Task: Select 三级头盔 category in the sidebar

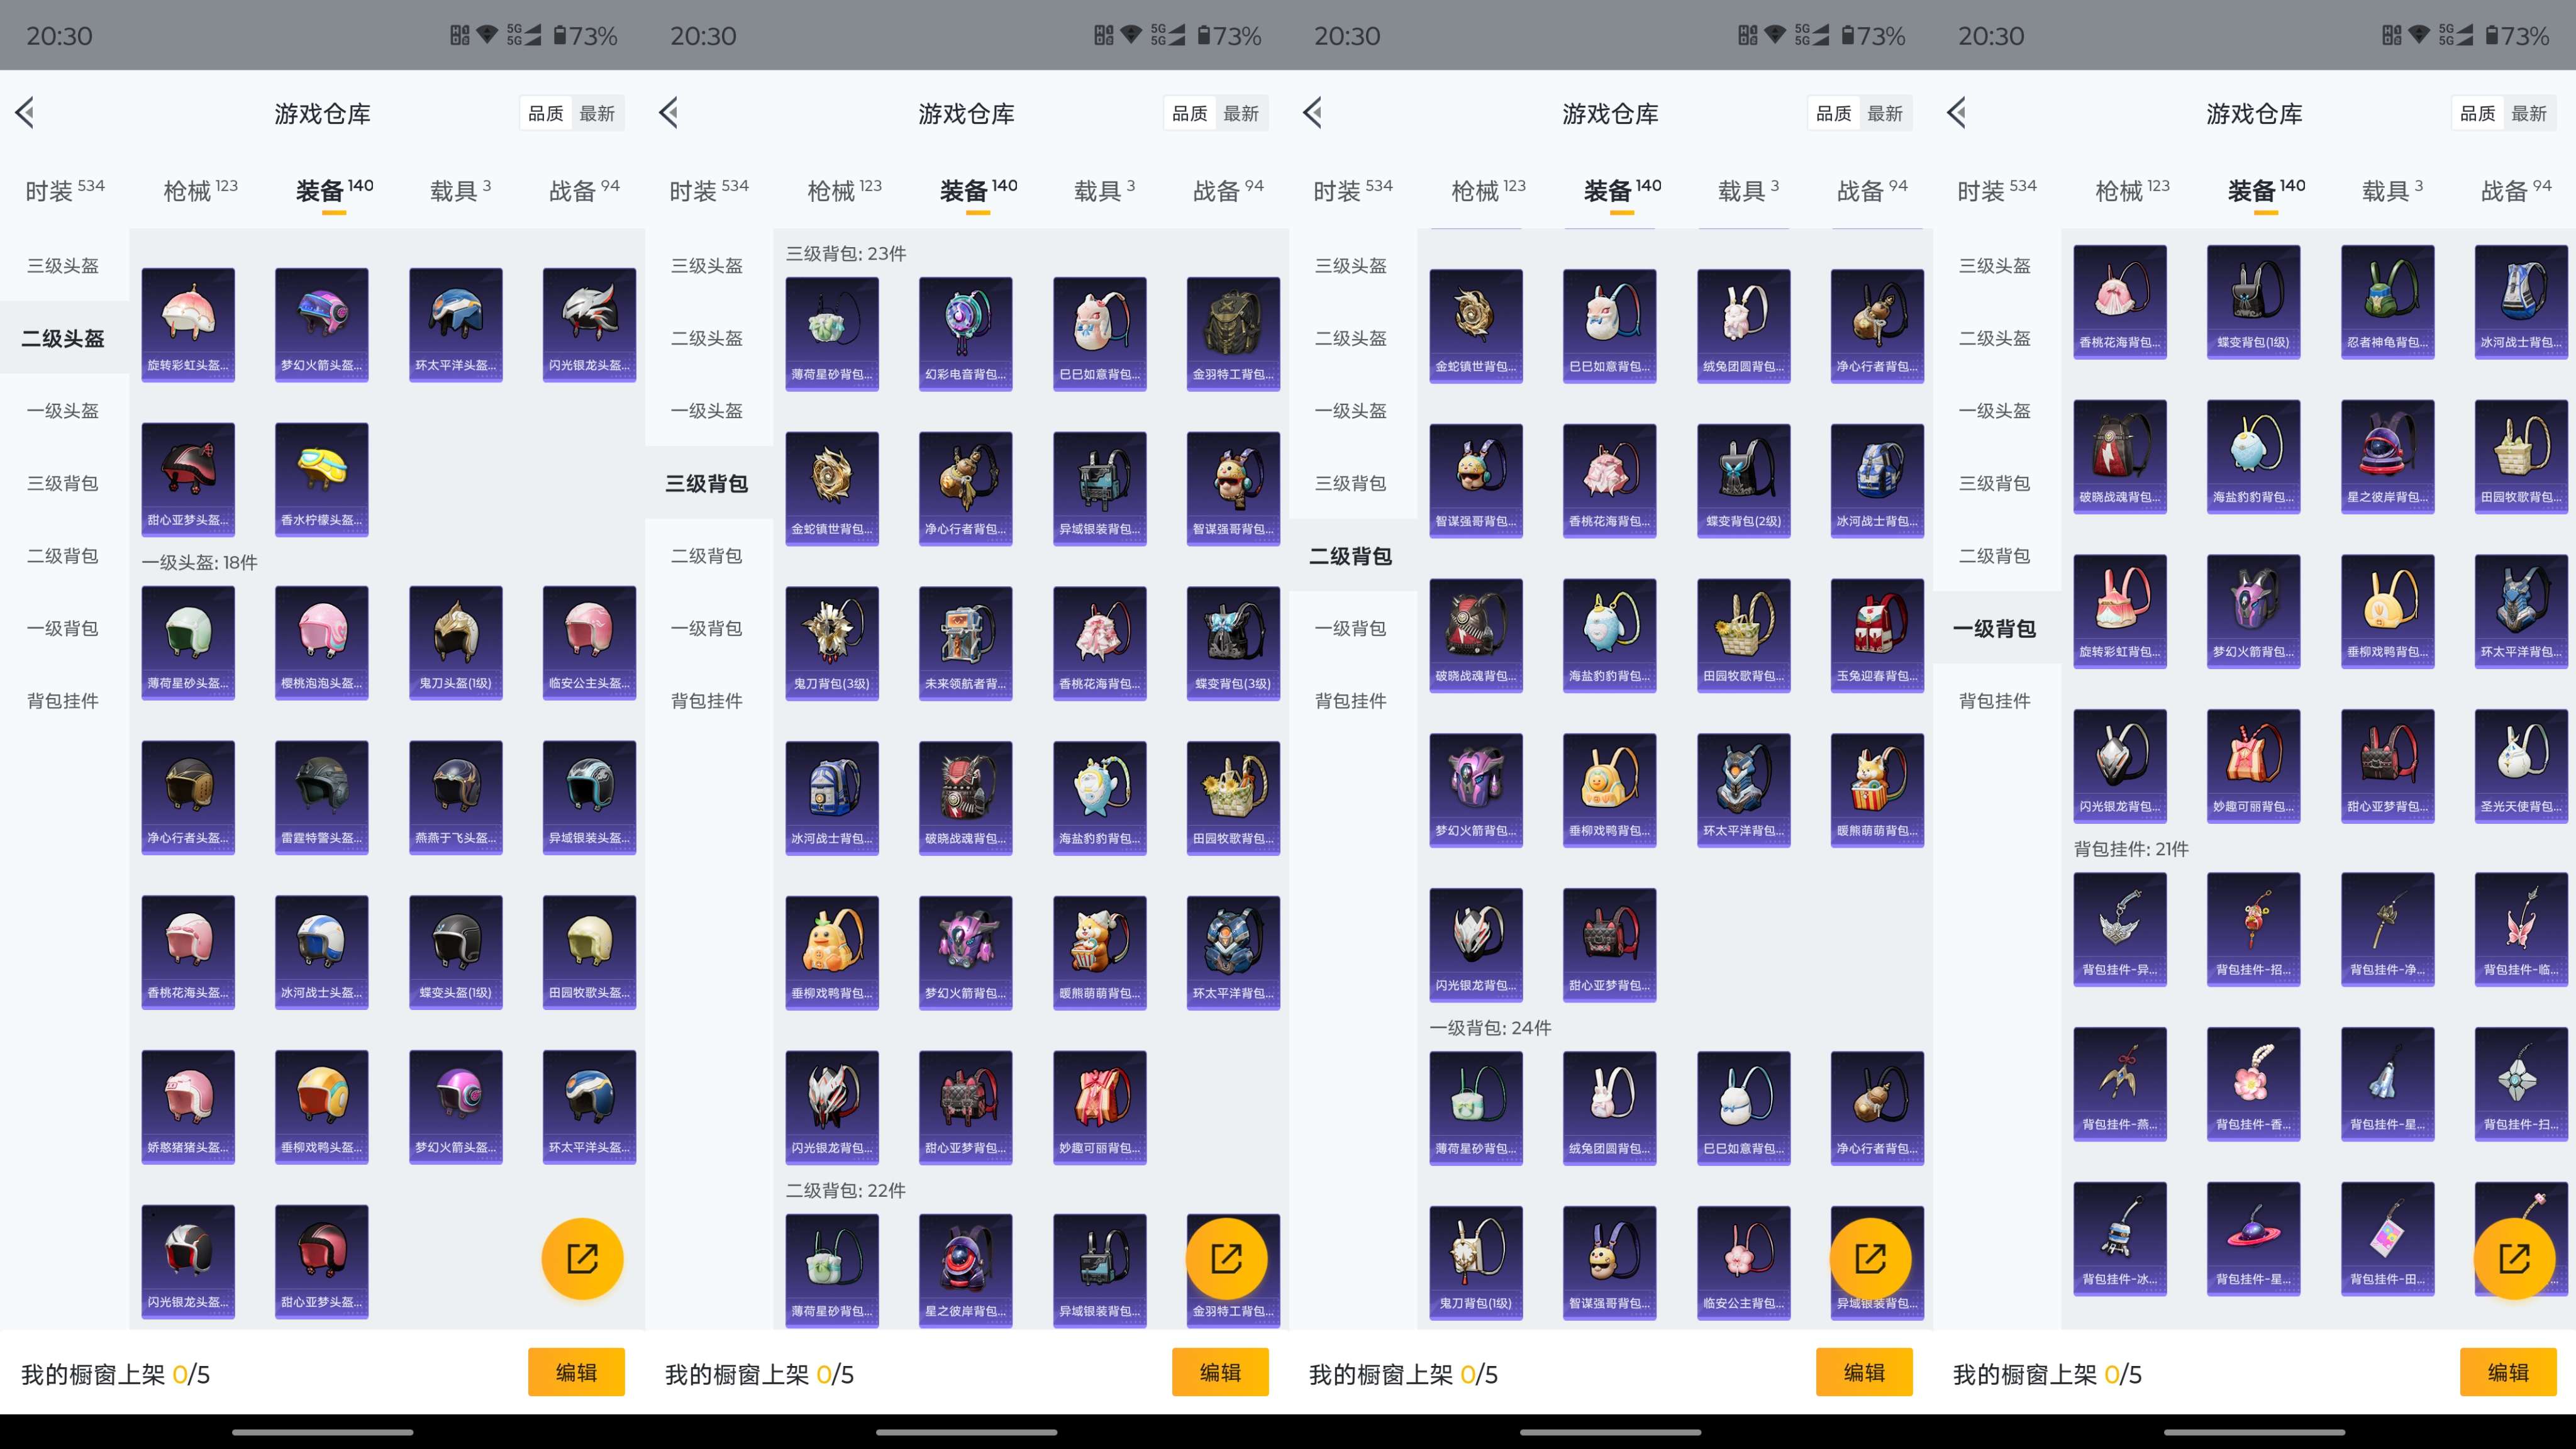Action: [62, 266]
